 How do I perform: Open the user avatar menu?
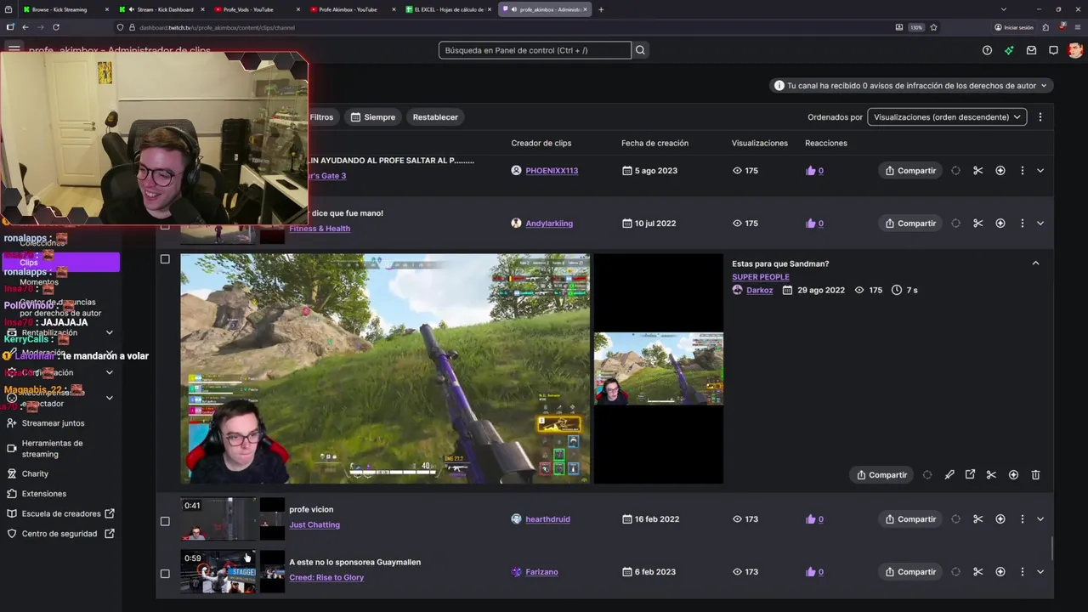coord(1075,50)
